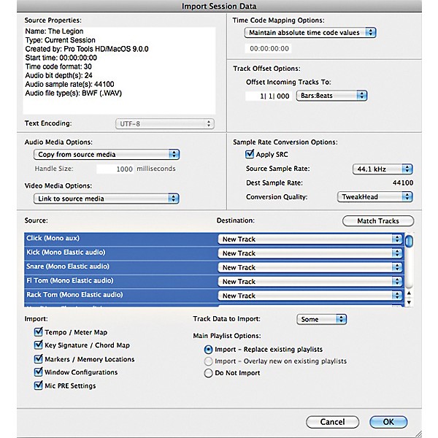Disable the Apply SRC checkbox
The image size is (438, 438).
click(250, 154)
